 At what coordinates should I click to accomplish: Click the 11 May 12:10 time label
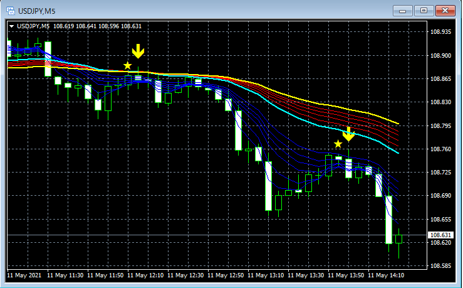[145, 275]
